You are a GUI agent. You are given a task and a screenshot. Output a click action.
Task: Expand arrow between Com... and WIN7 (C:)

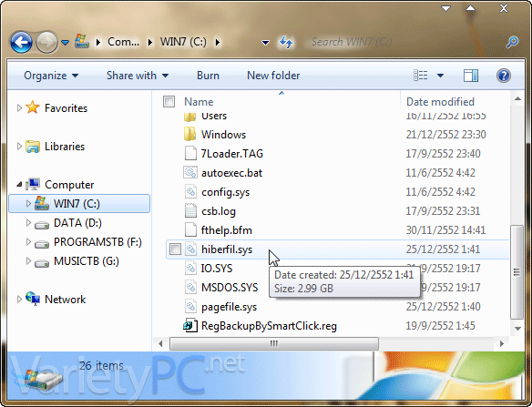(150, 43)
